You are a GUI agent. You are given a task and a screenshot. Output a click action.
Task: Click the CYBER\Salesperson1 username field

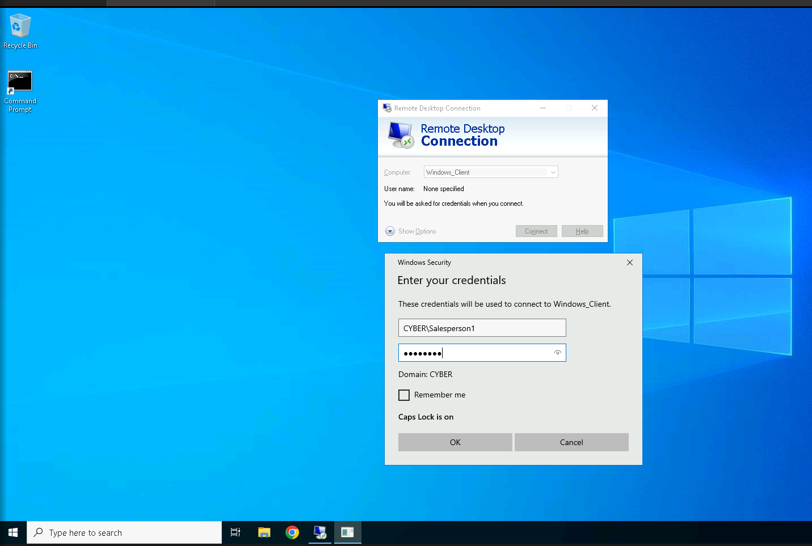[482, 328]
